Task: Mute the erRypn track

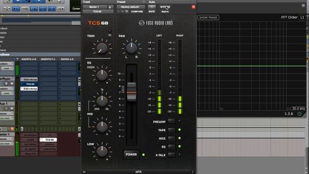Action: pos(12,84)
